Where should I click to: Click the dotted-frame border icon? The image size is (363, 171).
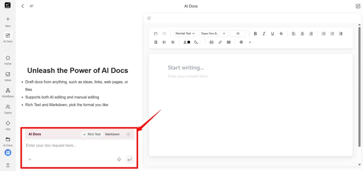click(173, 42)
